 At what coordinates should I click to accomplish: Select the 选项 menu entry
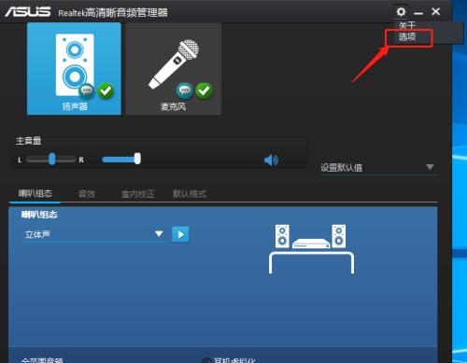[407, 37]
